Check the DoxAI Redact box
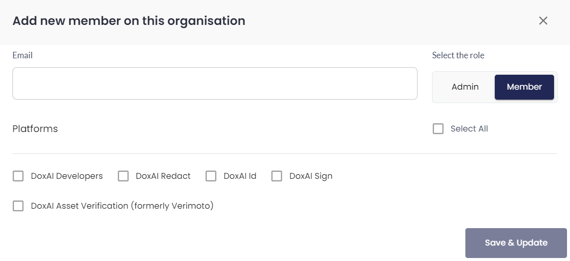570x261 pixels. coord(123,176)
